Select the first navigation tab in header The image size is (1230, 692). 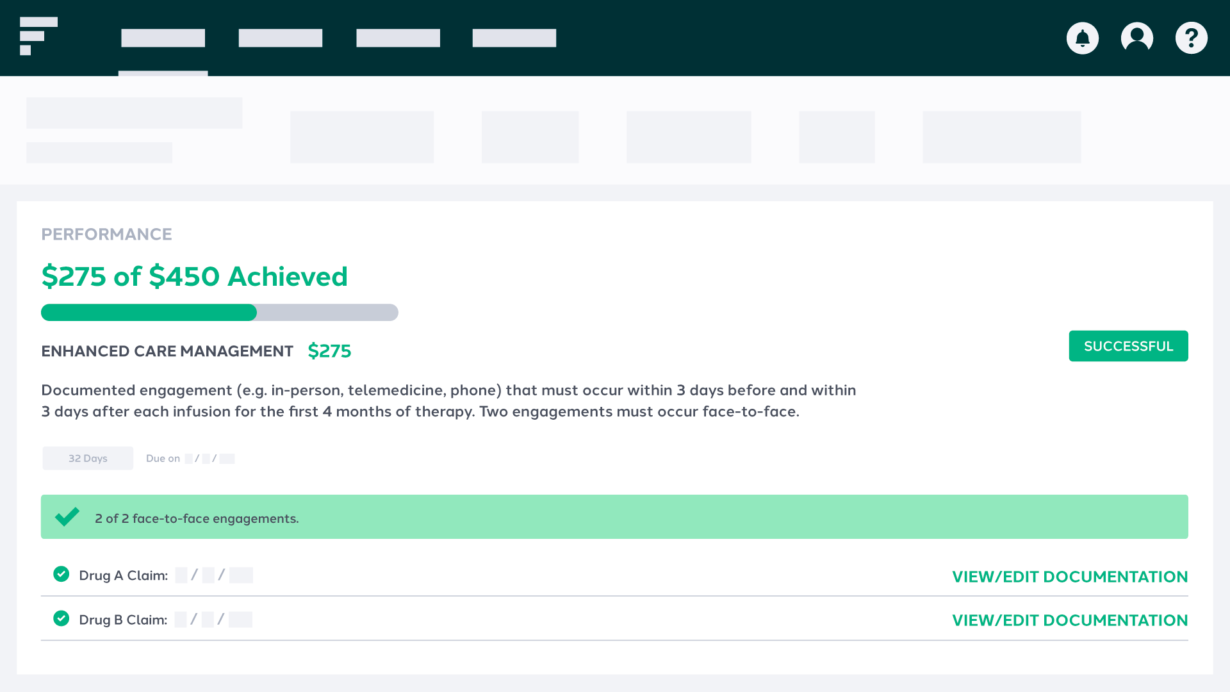163,38
